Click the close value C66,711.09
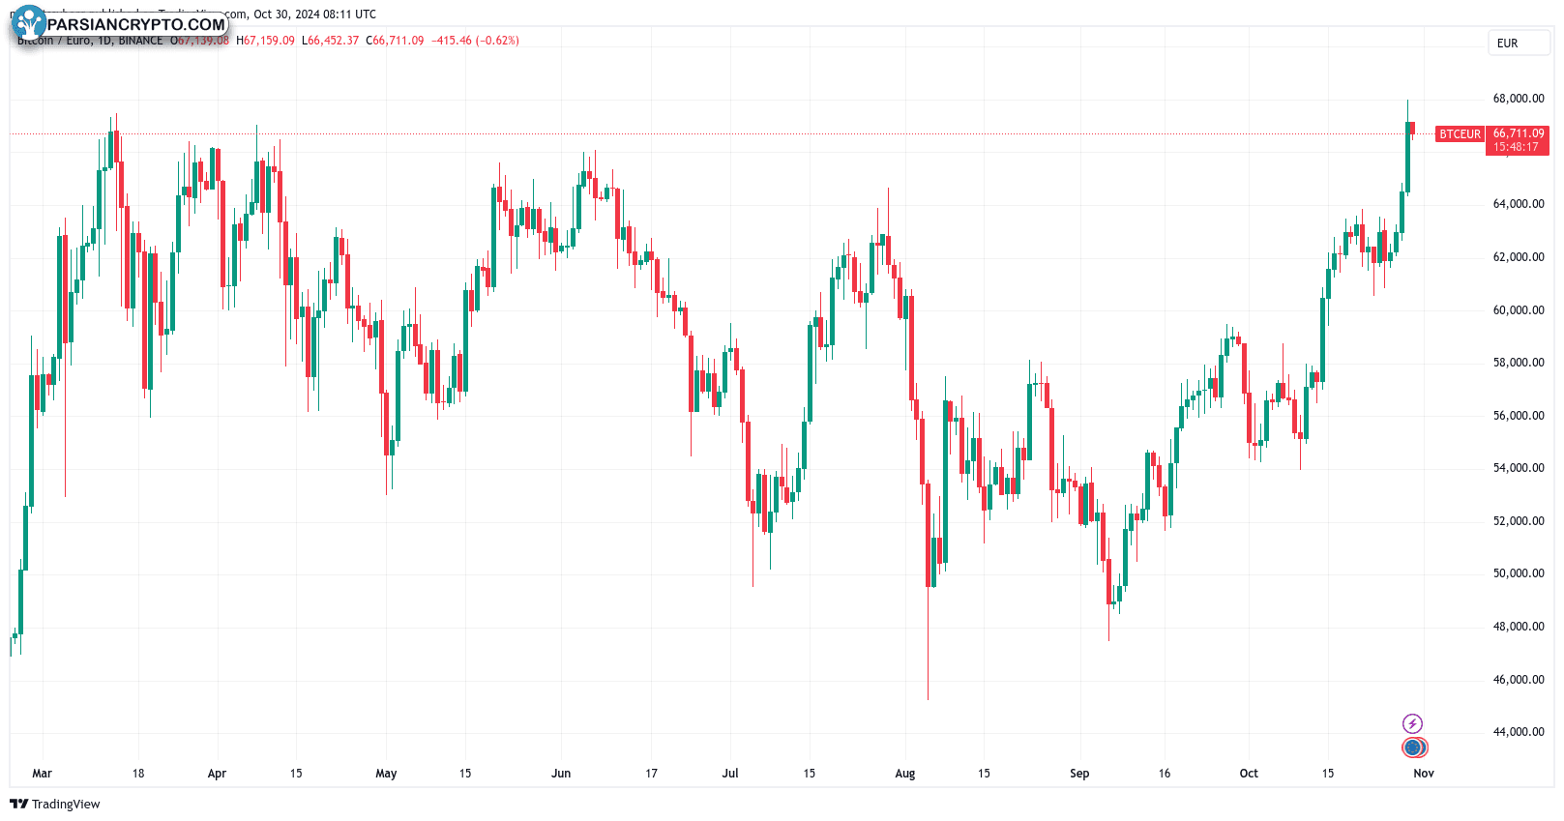1564x821 pixels. coord(395,41)
